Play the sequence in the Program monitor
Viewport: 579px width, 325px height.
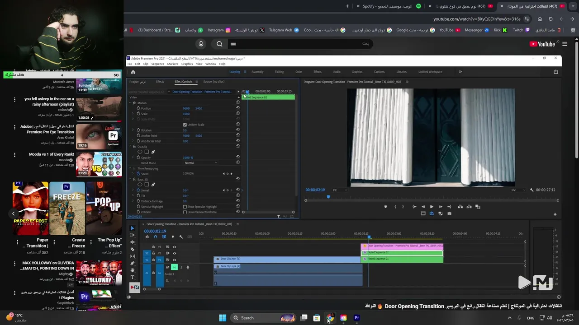(x=432, y=207)
